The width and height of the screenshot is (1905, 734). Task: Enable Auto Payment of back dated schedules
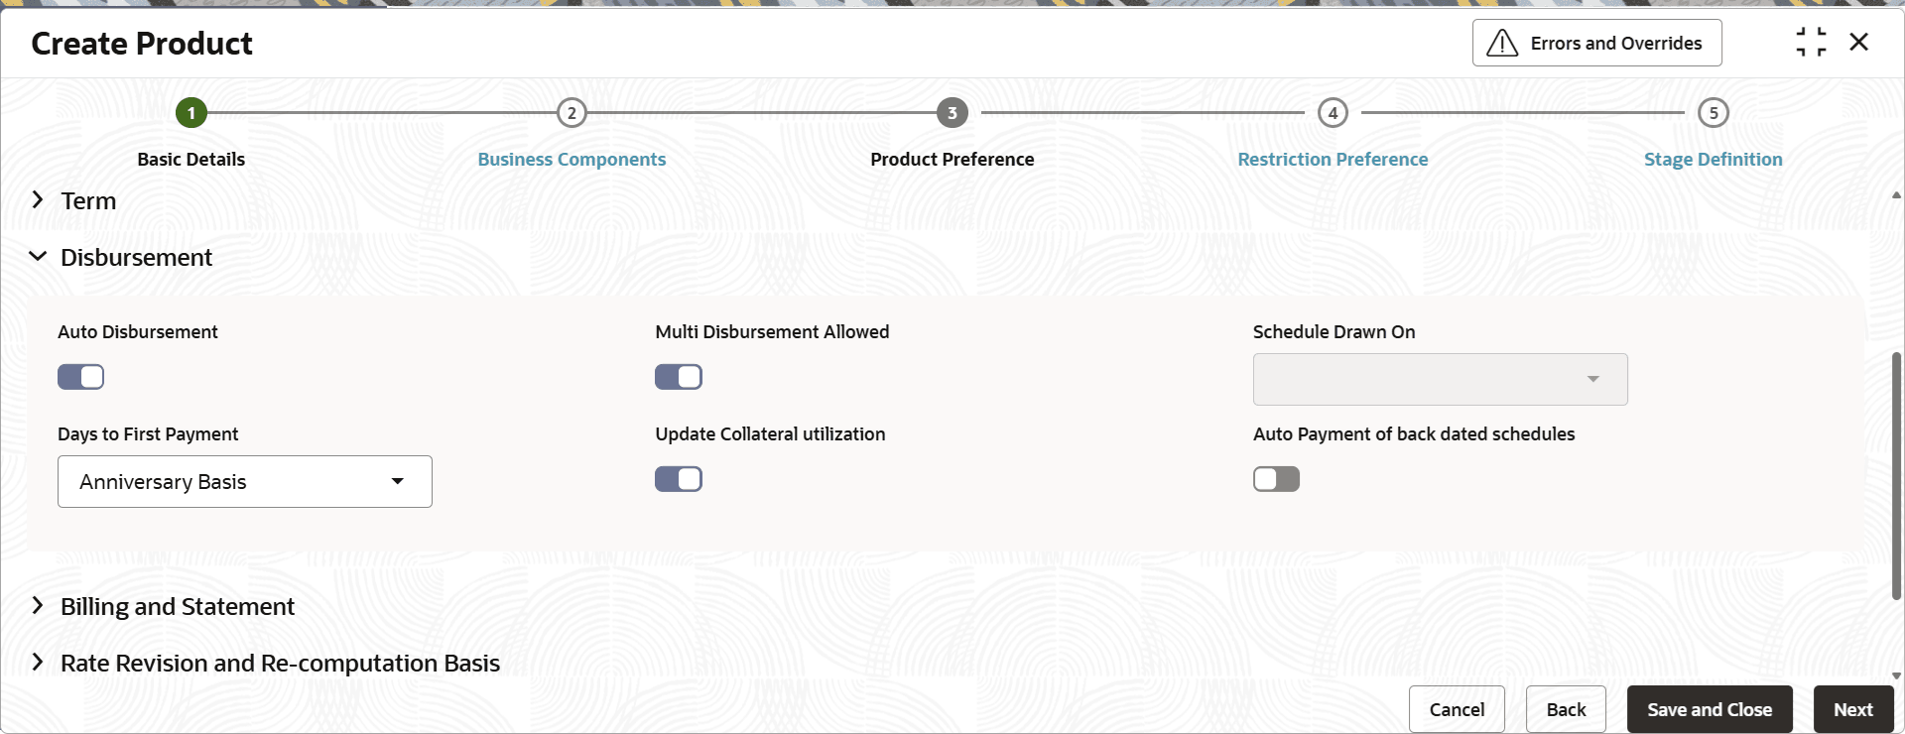(x=1277, y=479)
